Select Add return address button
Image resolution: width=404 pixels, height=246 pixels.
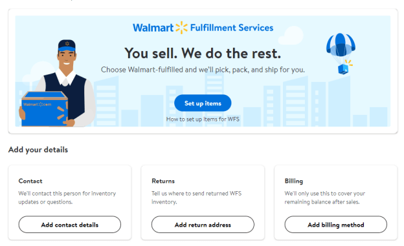203,225
